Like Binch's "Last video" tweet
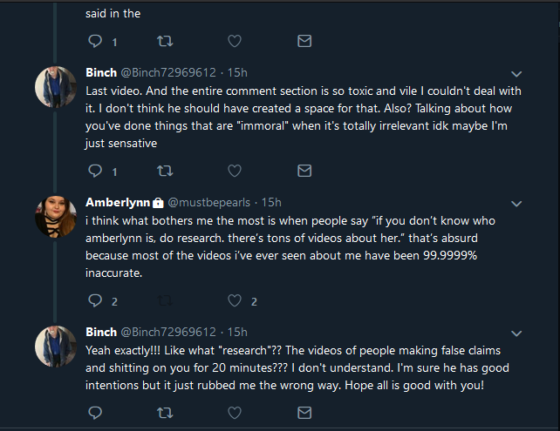The width and height of the screenshot is (560, 431). coord(235,171)
